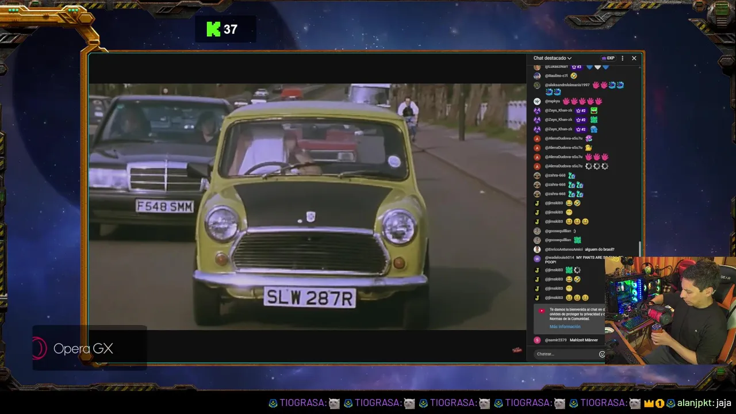Open the chat options three-dot menu
The image size is (736, 414).
click(x=622, y=58)
